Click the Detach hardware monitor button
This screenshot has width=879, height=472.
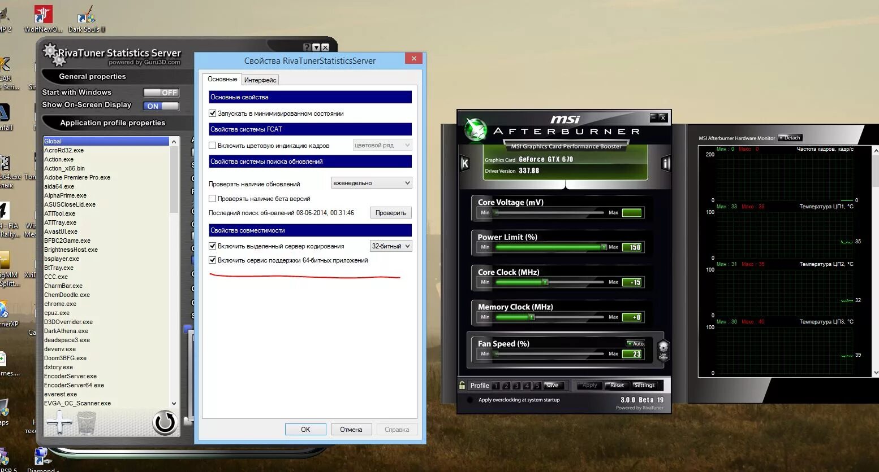(790, 138)
